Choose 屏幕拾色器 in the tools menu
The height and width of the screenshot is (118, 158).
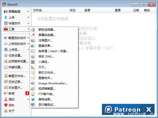tap(54, 35)
